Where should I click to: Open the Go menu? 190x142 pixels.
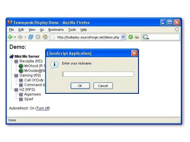click(x=42, y=30)
